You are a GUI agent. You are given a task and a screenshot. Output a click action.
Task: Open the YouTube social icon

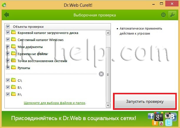pos(161,123)
